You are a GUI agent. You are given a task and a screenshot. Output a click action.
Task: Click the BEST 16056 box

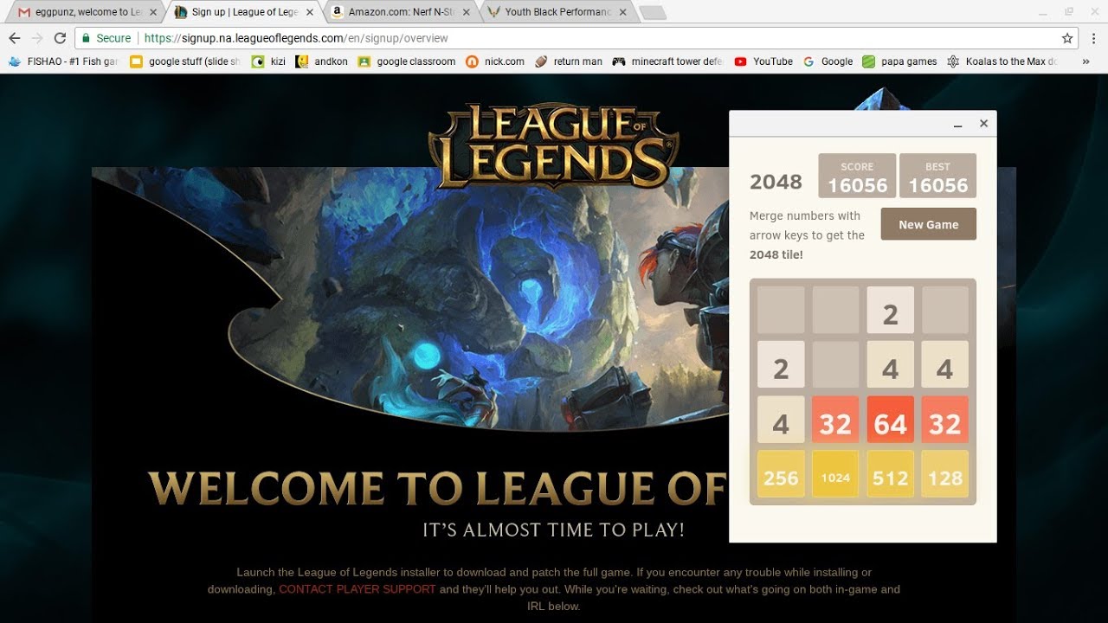pyautogui.click(x=937, y=176)
